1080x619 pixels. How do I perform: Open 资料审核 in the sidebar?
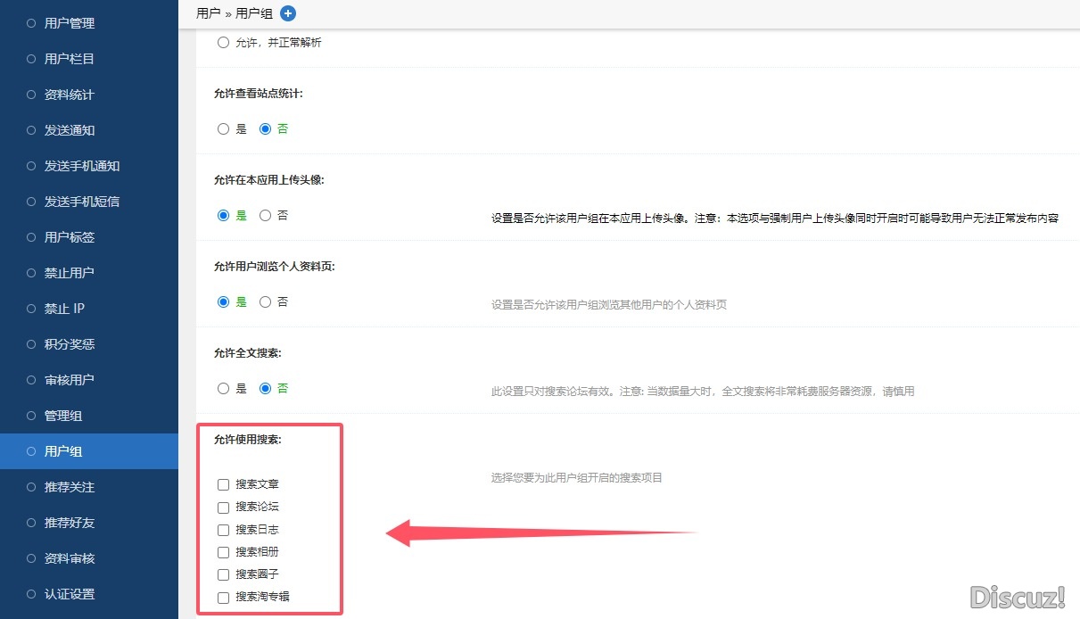pos(69,558)
